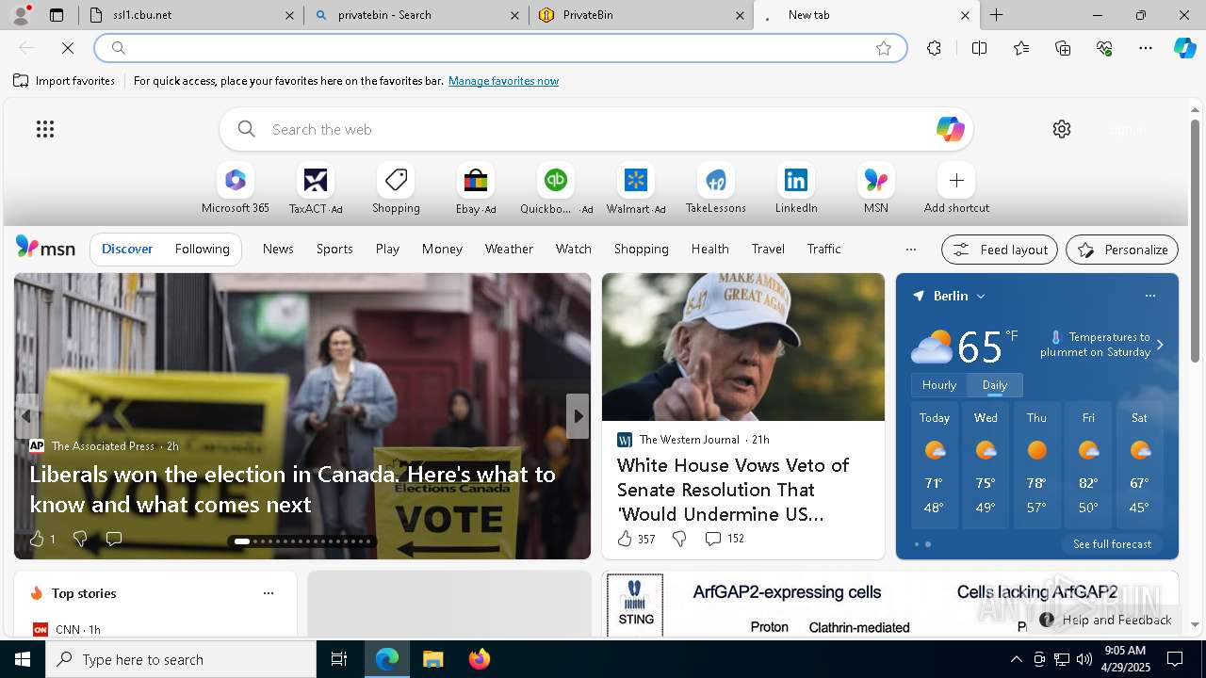Switch to ssl1.cbu.net tab
Image resolution: width=1206 pixels, height=678 pixels.
pos(191,15)
